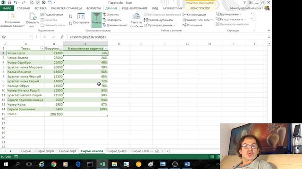This screenshot has width=302, height=169.
Task: Open the Выручка column filter dropdown
Action: [61, 48]
